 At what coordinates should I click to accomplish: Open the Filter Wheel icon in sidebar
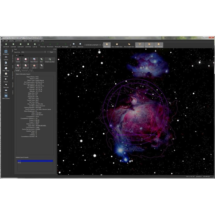6,69
